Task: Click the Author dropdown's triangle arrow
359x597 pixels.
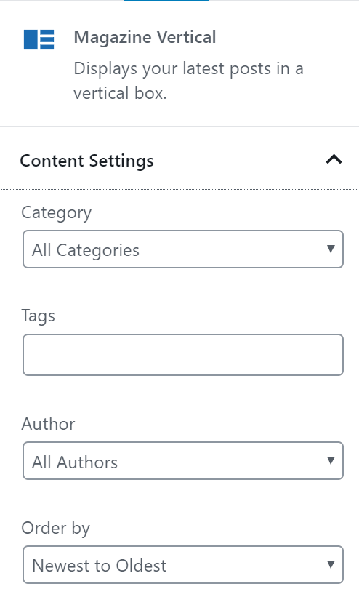Action: (331, 461)
